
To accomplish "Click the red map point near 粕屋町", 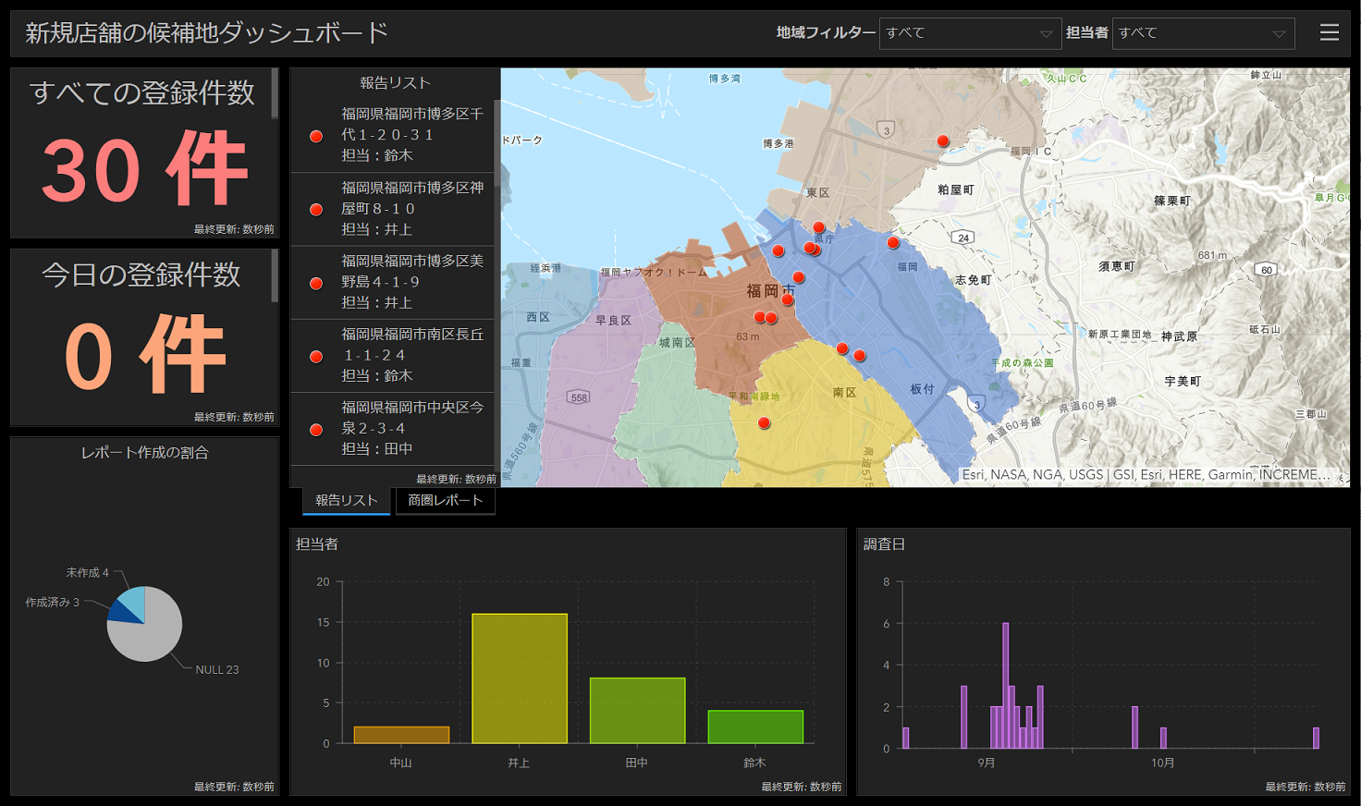I will coord(942,141).
